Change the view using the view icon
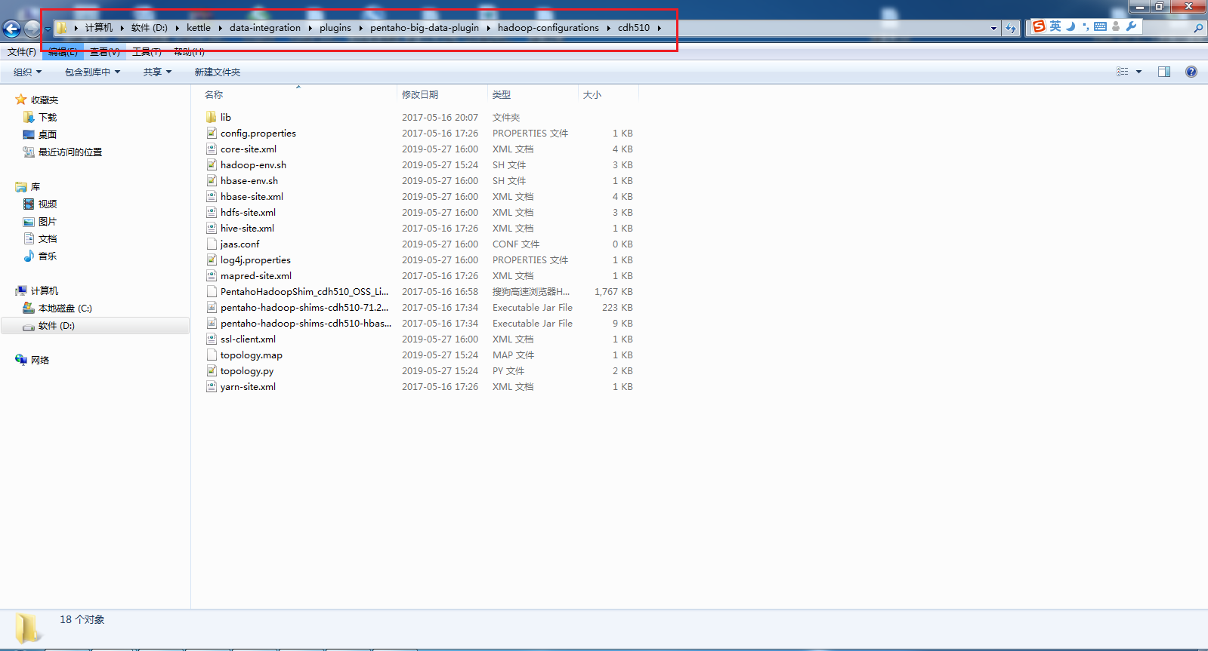The width and height of the screenshot is (1208, 651). click(x=1123, y=72)
